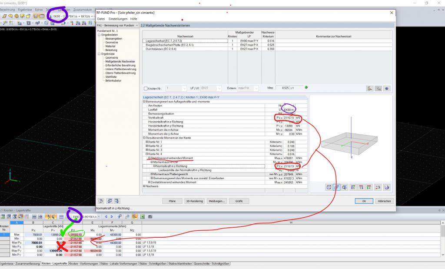Click the yellow parallelogram icon in main toolbar

click(4, 16)
